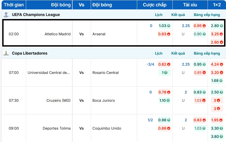Click the 1/2 handicap value
The height and width of the screenshot is (142, 226).
coord(150,120)
